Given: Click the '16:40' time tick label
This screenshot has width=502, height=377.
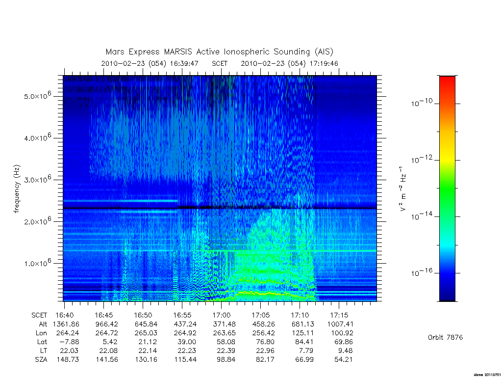Looking at the screenshot, I should click(x=64, y=315).
